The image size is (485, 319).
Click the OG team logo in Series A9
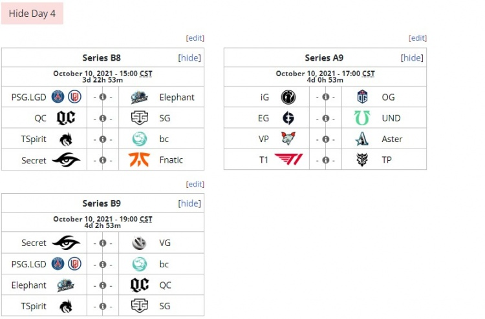(362, 98)
